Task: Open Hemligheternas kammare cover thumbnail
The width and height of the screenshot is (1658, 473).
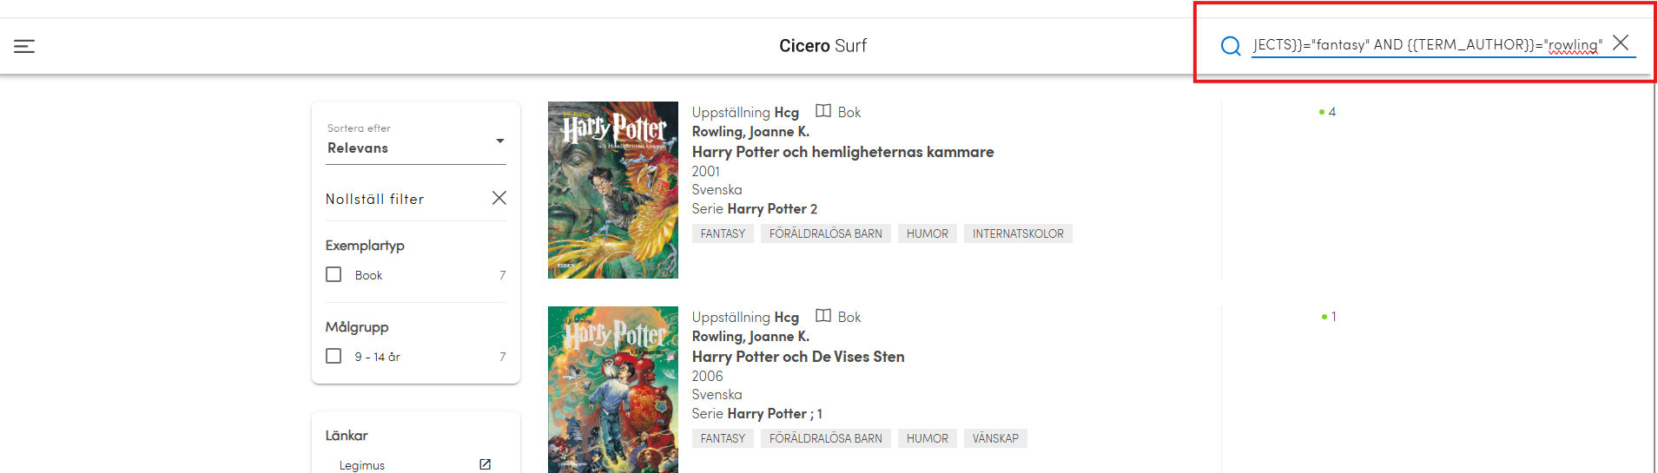Action: click(613, 190)
